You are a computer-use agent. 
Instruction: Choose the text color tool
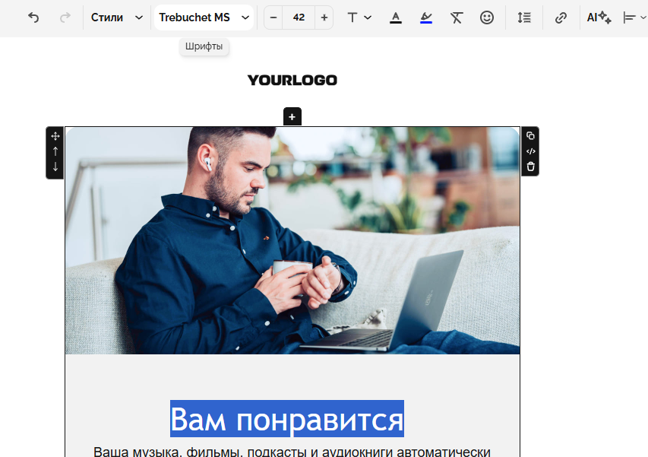[x=395, y=17]
